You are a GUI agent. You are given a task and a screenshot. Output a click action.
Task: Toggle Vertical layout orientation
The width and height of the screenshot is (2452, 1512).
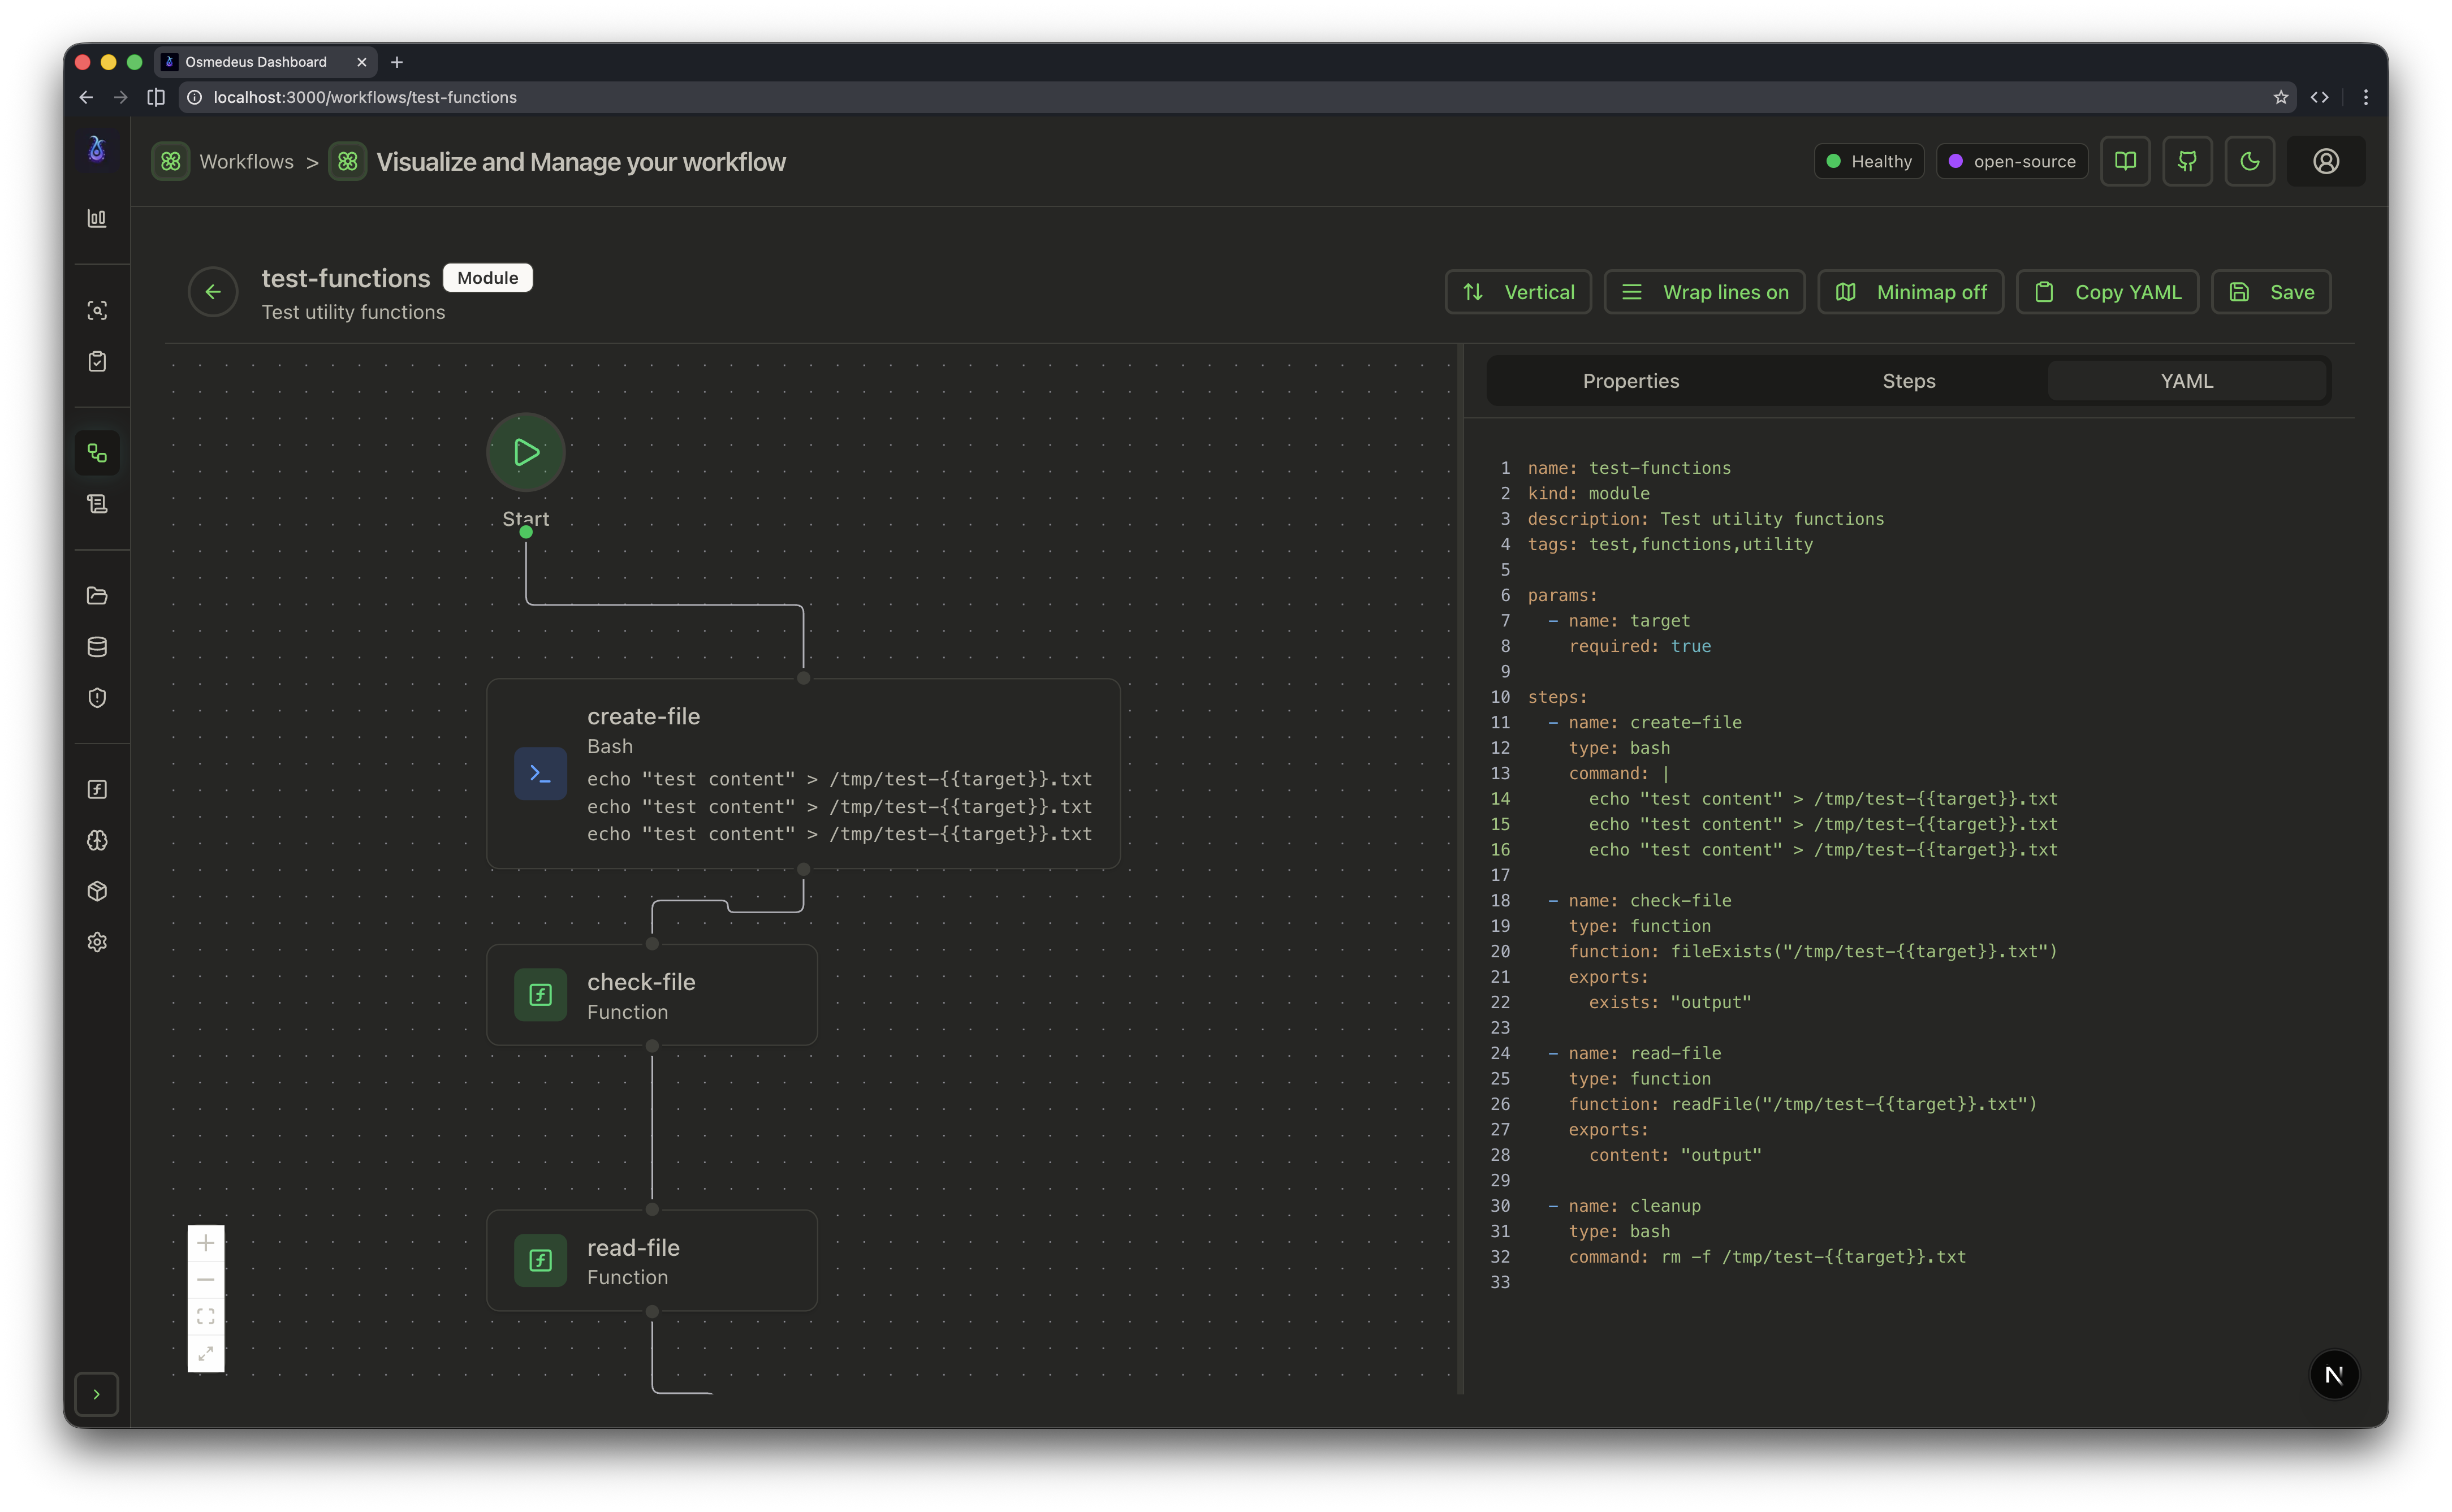(1517, 292)
